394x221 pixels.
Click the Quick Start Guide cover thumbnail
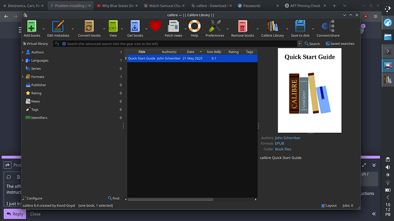coord(309,90)
